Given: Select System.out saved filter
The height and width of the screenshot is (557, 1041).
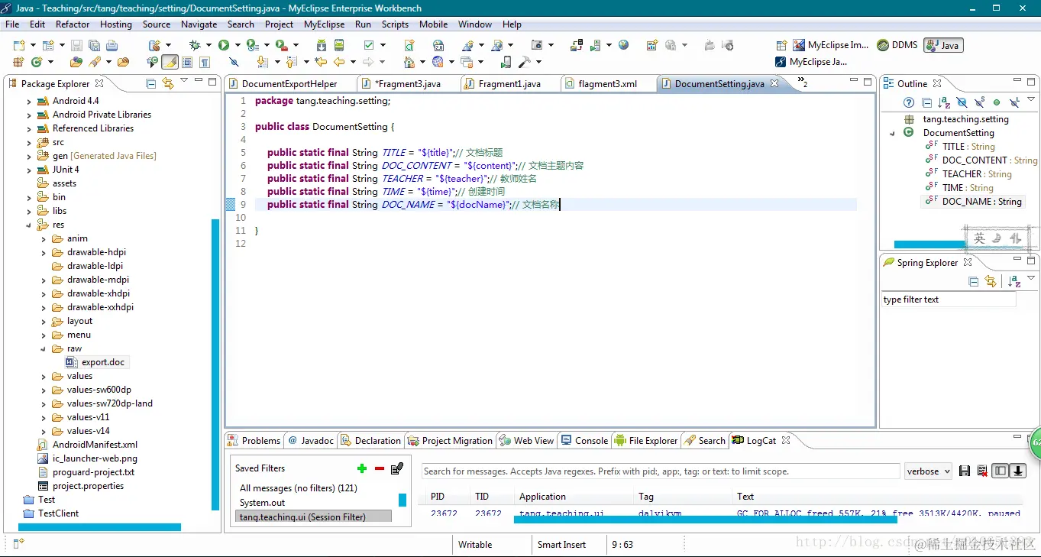Looking at the screenshot, I should click(x=262, y=502).
